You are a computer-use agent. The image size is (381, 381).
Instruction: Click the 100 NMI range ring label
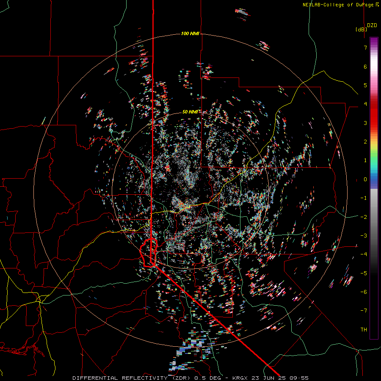coord(190,33)
